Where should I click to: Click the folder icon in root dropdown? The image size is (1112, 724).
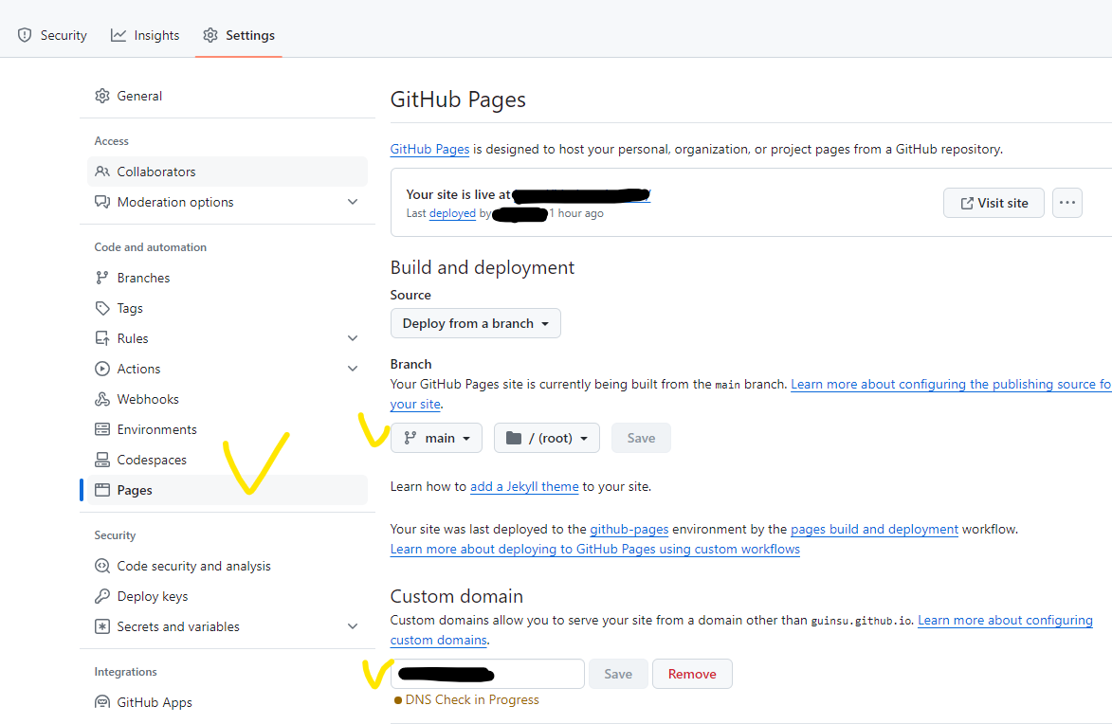(514, 438)
